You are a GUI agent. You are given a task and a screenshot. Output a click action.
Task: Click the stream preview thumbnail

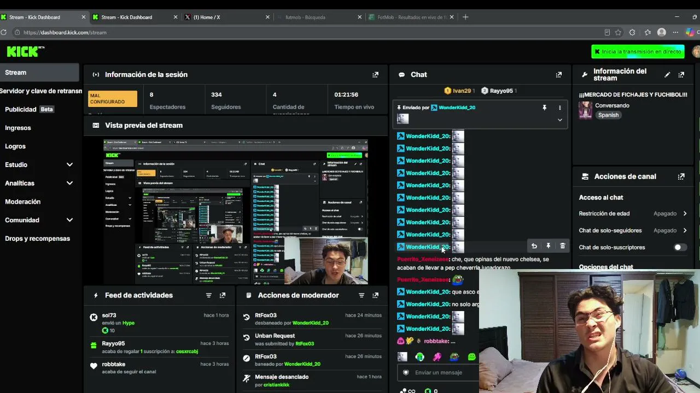point(236,212)
